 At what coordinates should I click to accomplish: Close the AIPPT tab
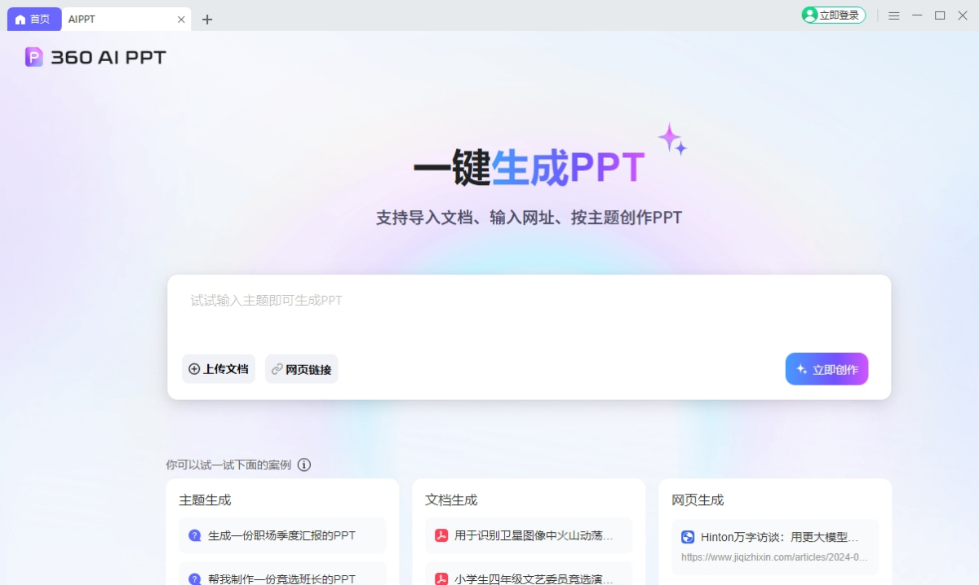click(181, 19)
